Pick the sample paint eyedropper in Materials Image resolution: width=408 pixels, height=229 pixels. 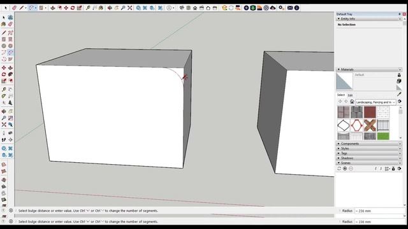tap(399, 94)
